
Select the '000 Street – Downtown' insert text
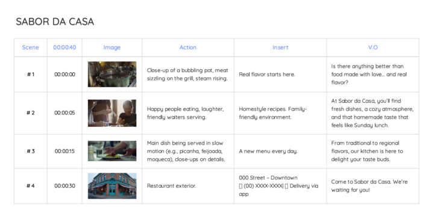(268, 178)
